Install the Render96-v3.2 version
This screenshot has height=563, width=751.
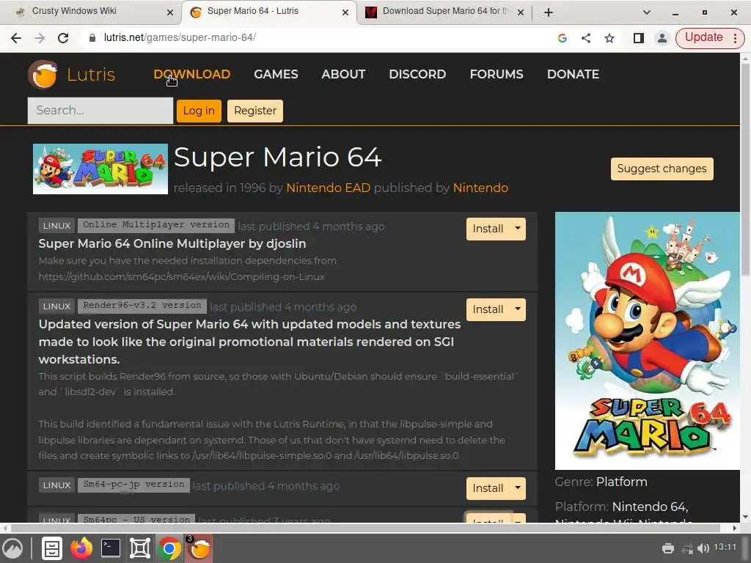(488, 310)
